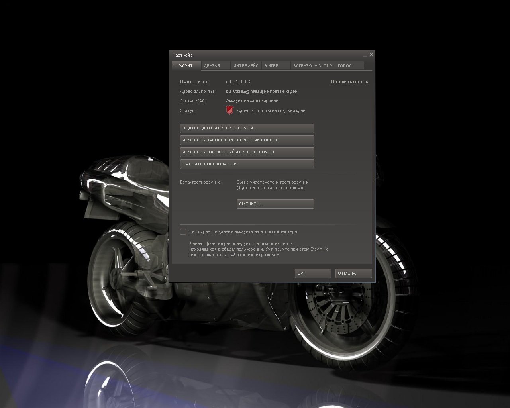Cancel changes with the Отмена button
Viewport: 510px width, 408px height.
click(354, 273)
